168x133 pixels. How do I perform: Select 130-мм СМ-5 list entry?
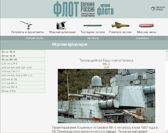23,64
